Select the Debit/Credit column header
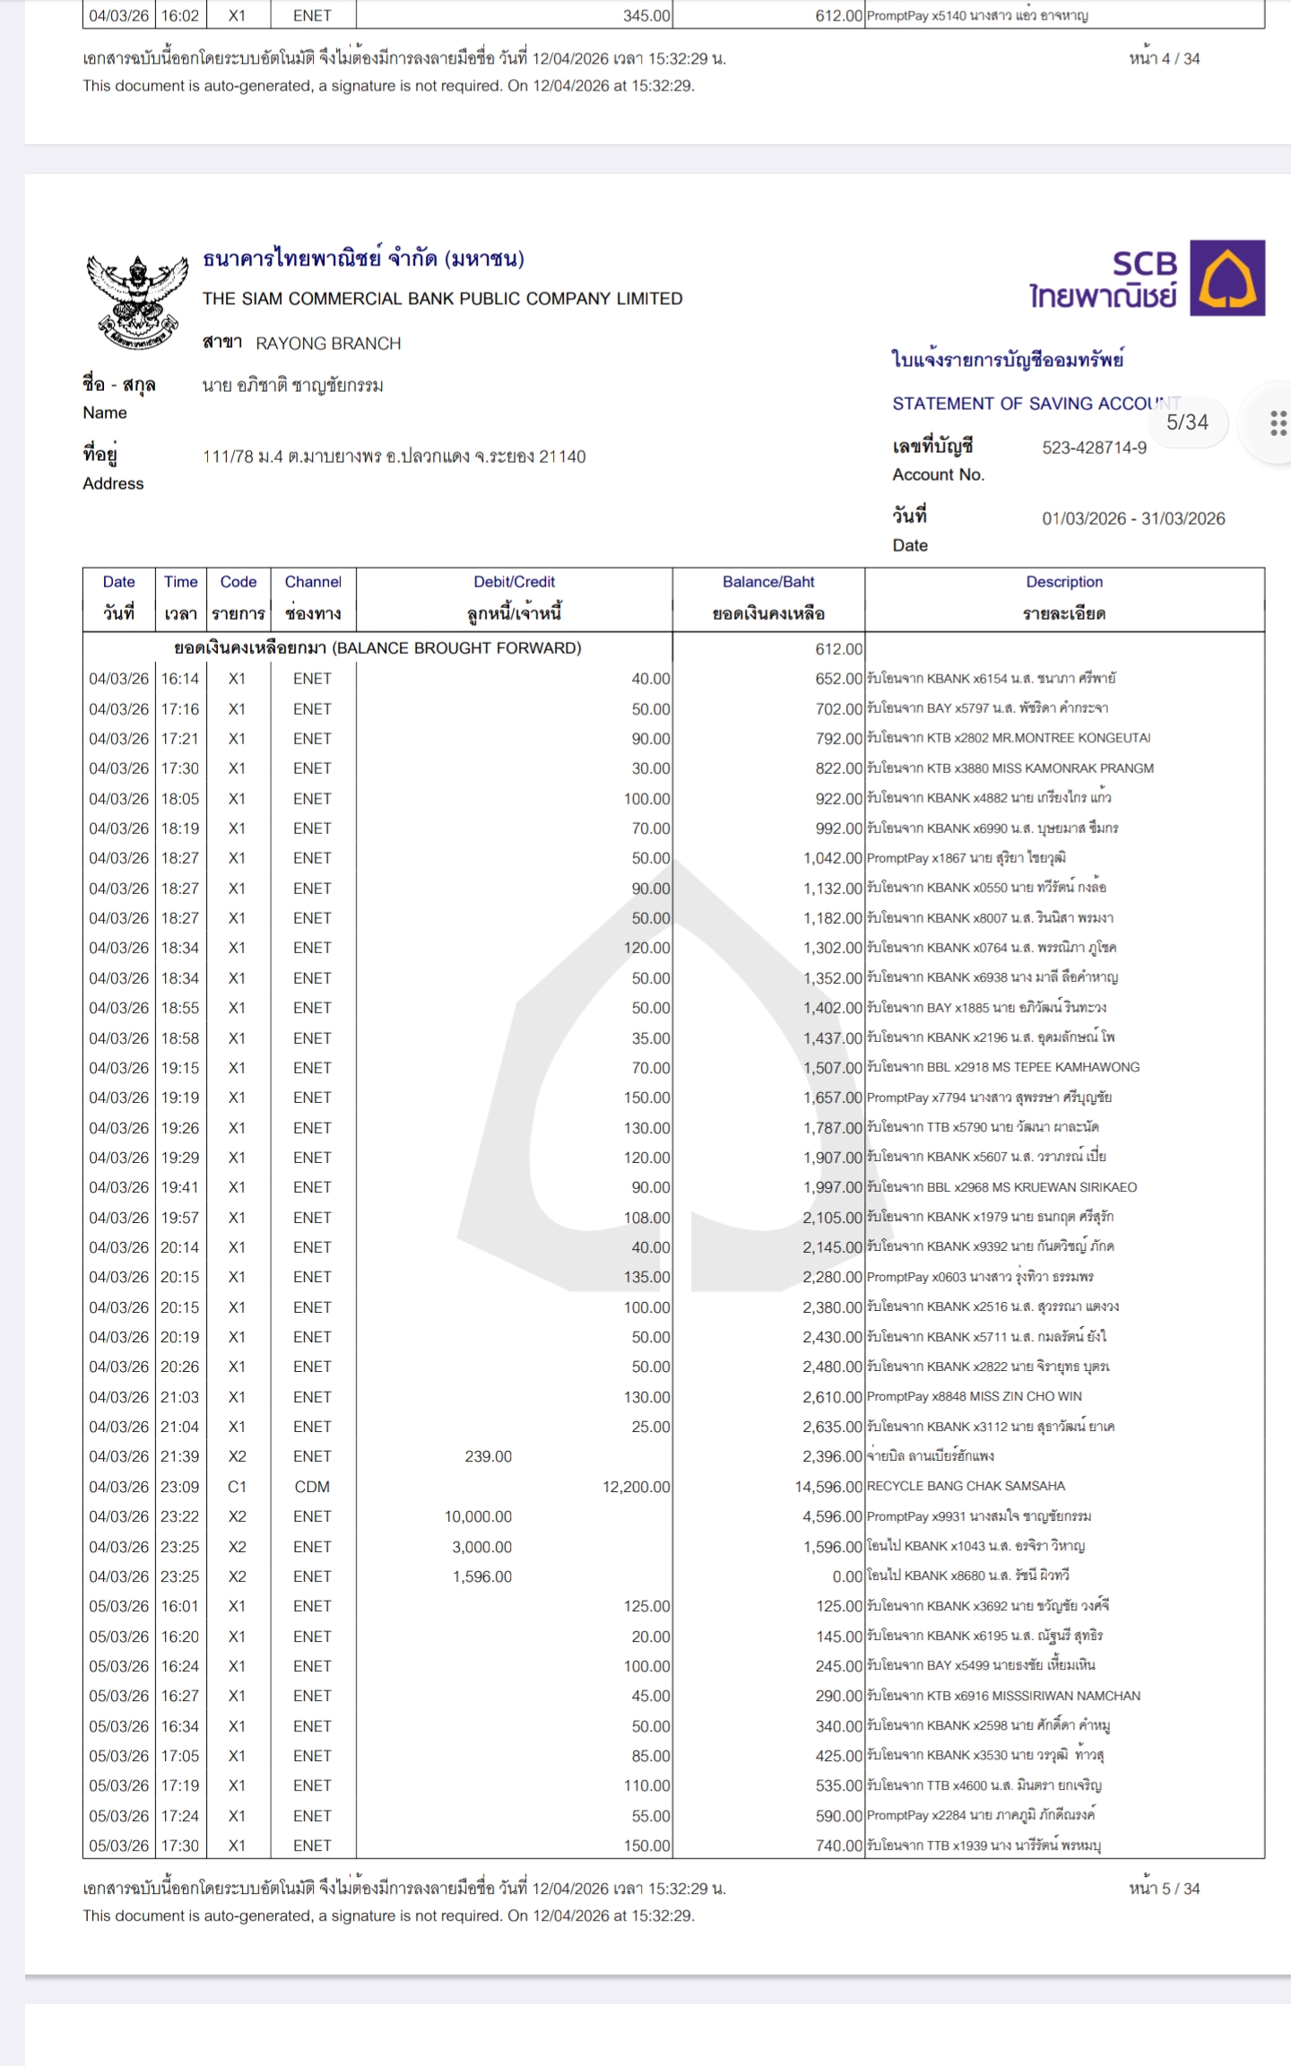This screenshot has width=1291, height=2066. [x=514, y=598]
